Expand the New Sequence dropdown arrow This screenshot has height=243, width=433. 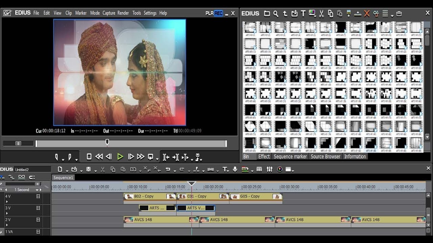pos(67,171)
